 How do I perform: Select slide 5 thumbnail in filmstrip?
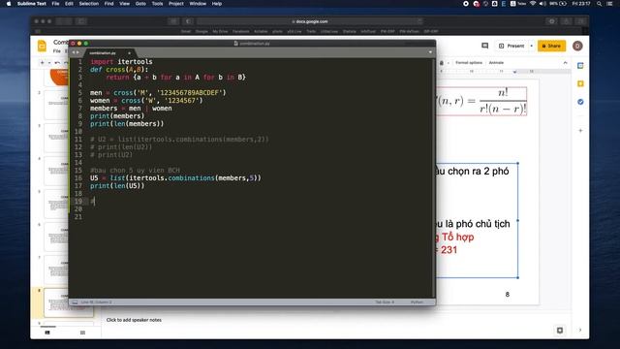[x=56, y=204]
